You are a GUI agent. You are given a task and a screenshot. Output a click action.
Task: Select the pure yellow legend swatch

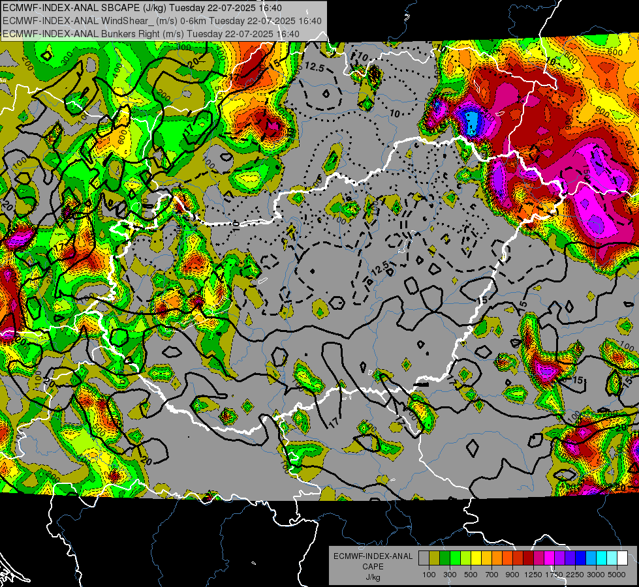pyautogui.click(x=476, y=558)
